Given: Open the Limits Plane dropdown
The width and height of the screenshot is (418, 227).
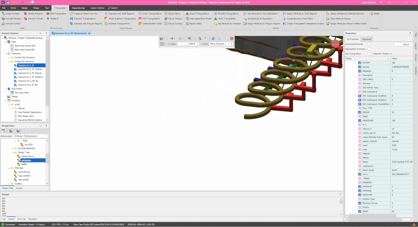Looking at the screenshot, I should (228, 44).
